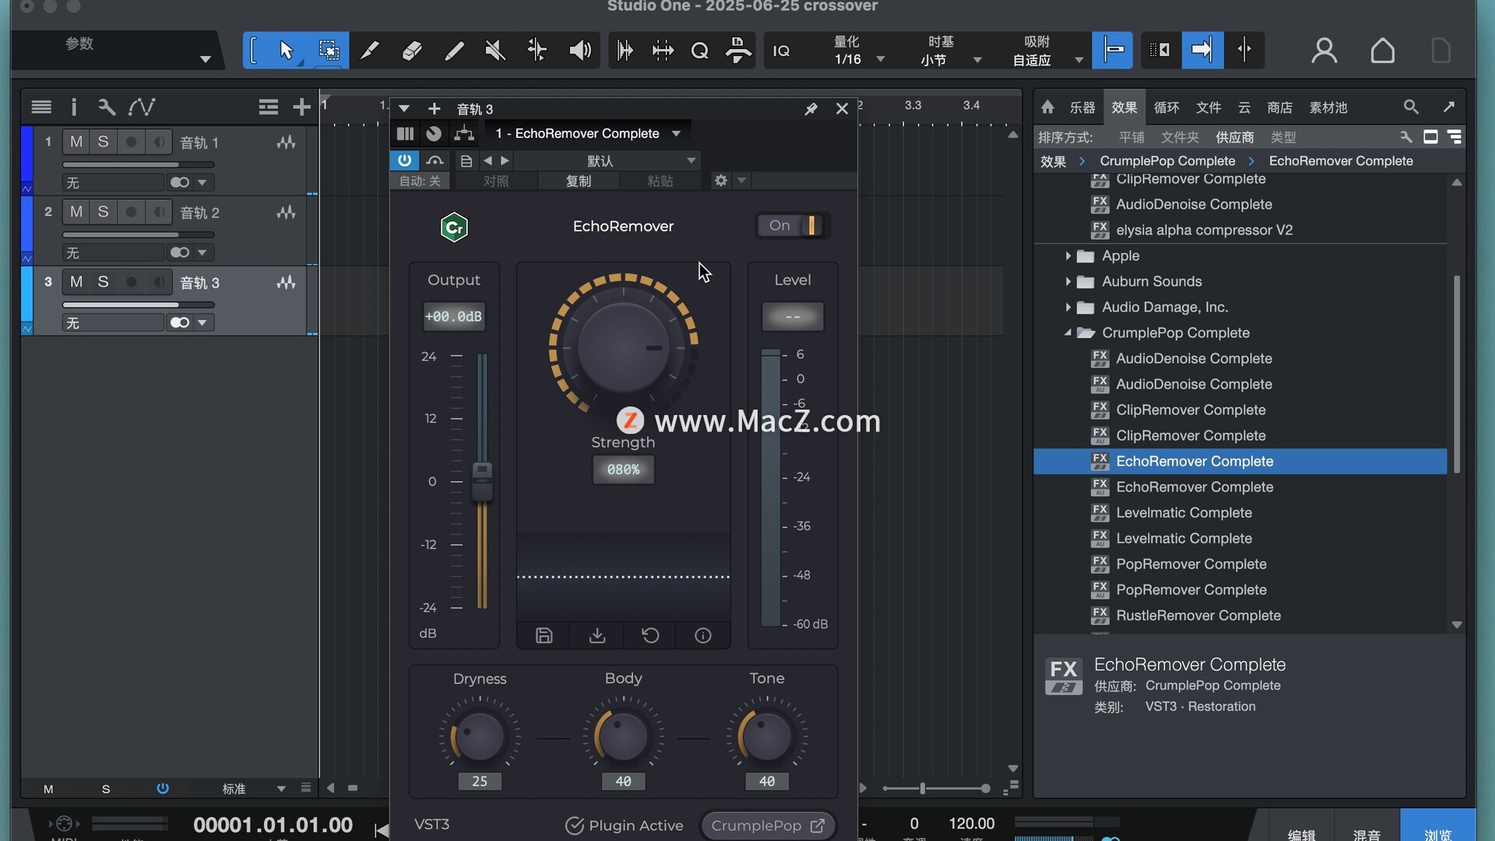Viewport: 1495px width, 841px height.
Task: Click the Output fader handle
Action: [x=482, y=480]
